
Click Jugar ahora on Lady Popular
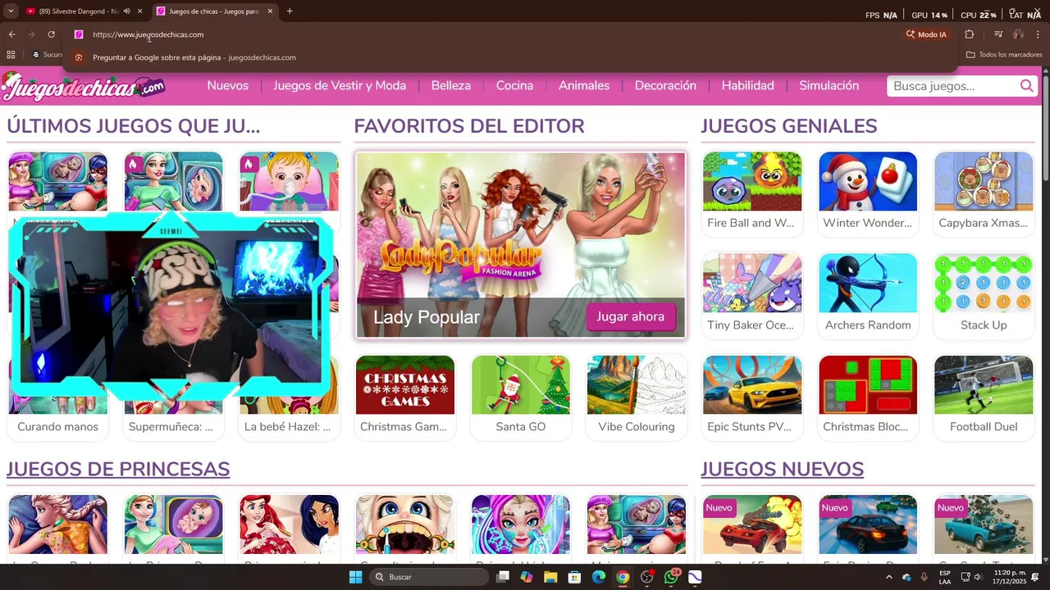(630, 316)
